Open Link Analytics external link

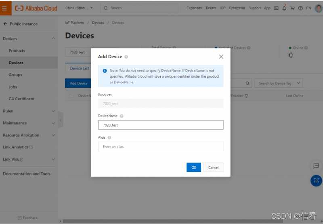tap(18, 147)
